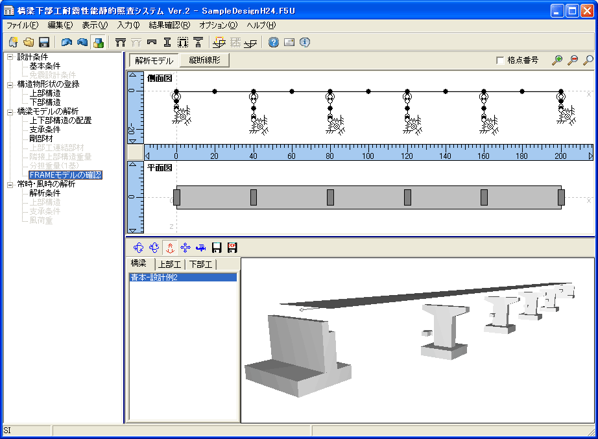Select 基本条件 in the tree
This screenshot has width=598, height=439.
click(45, 66)
